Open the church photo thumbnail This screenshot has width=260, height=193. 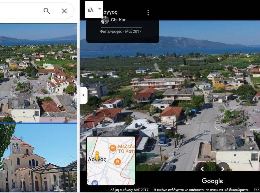[38, 158]
